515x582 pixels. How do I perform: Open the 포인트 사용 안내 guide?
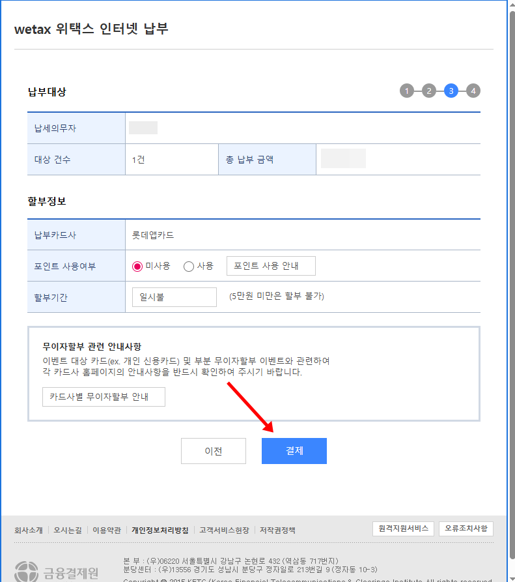click(x=271, y=266)
